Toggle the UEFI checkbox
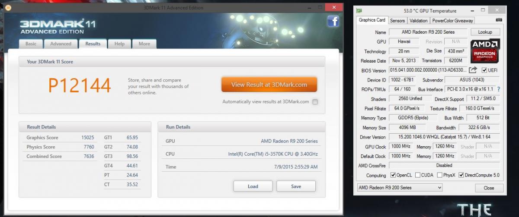 [x=484, y=70]
